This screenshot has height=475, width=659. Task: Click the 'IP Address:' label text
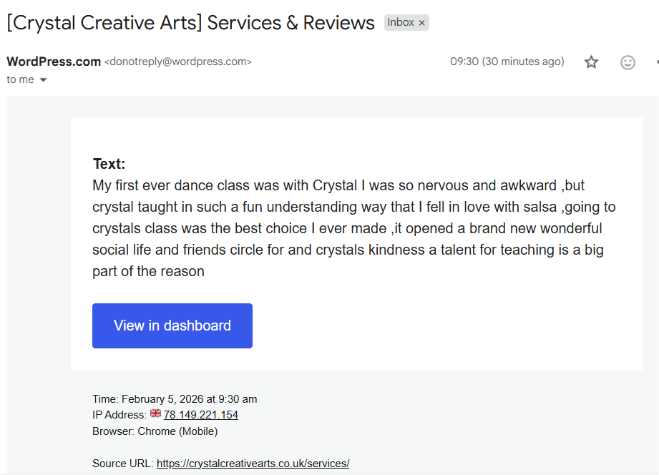pos(119,415)
